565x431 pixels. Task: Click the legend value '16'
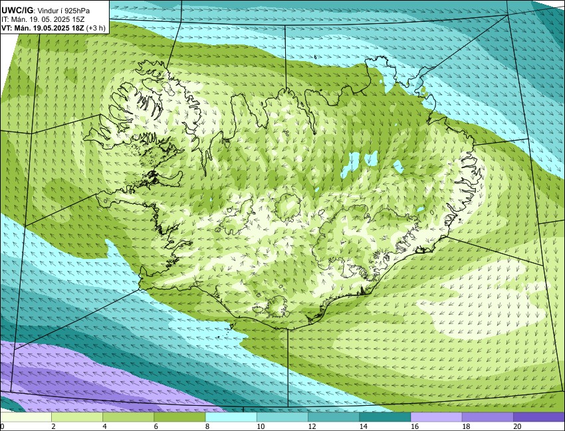click(x=414, y=426)
